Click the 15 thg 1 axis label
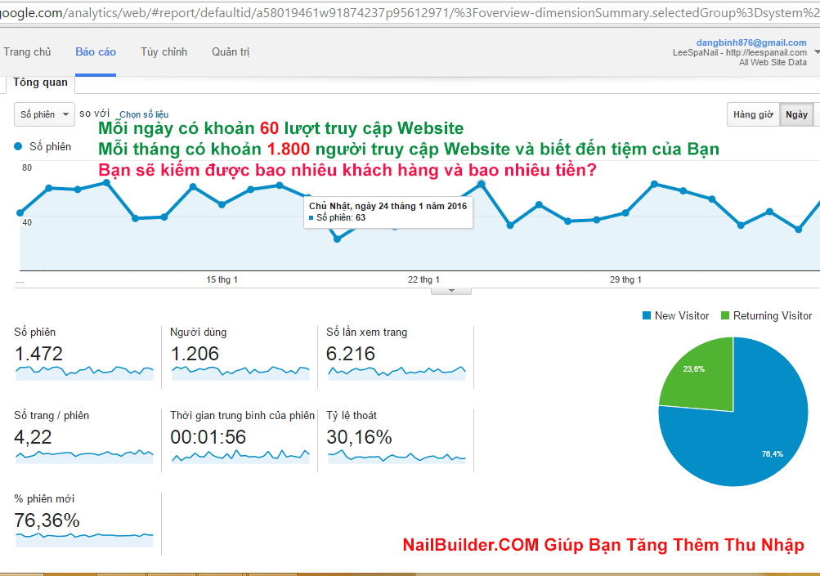This screenshot has width=820, height=576. point(222,279)
